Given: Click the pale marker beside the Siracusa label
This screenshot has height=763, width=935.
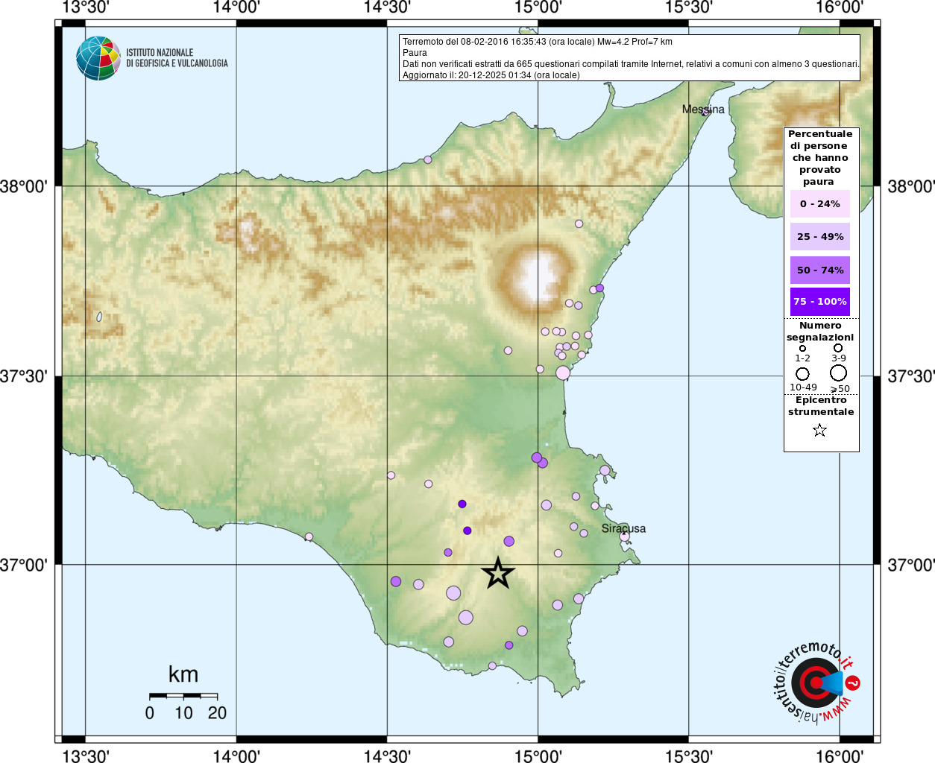Looking at the screenshot, I should click(x=624, y=536).
